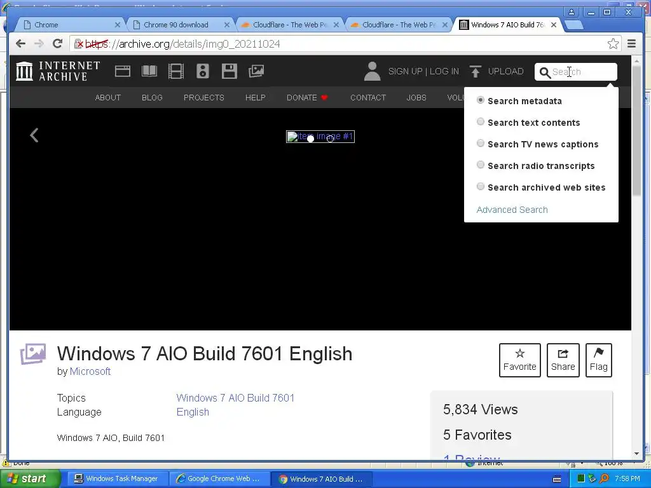Click the page vertical scrollbar thumb

[637, 130]
